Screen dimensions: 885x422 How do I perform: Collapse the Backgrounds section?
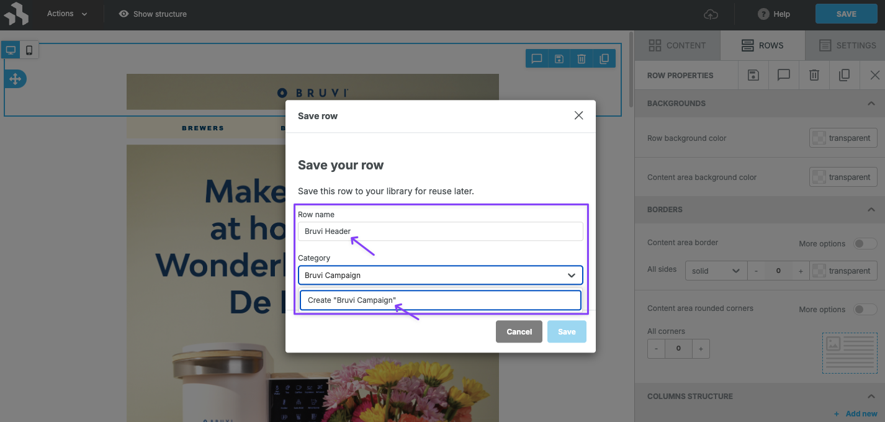pyautogui.click(x=871, y=103)
